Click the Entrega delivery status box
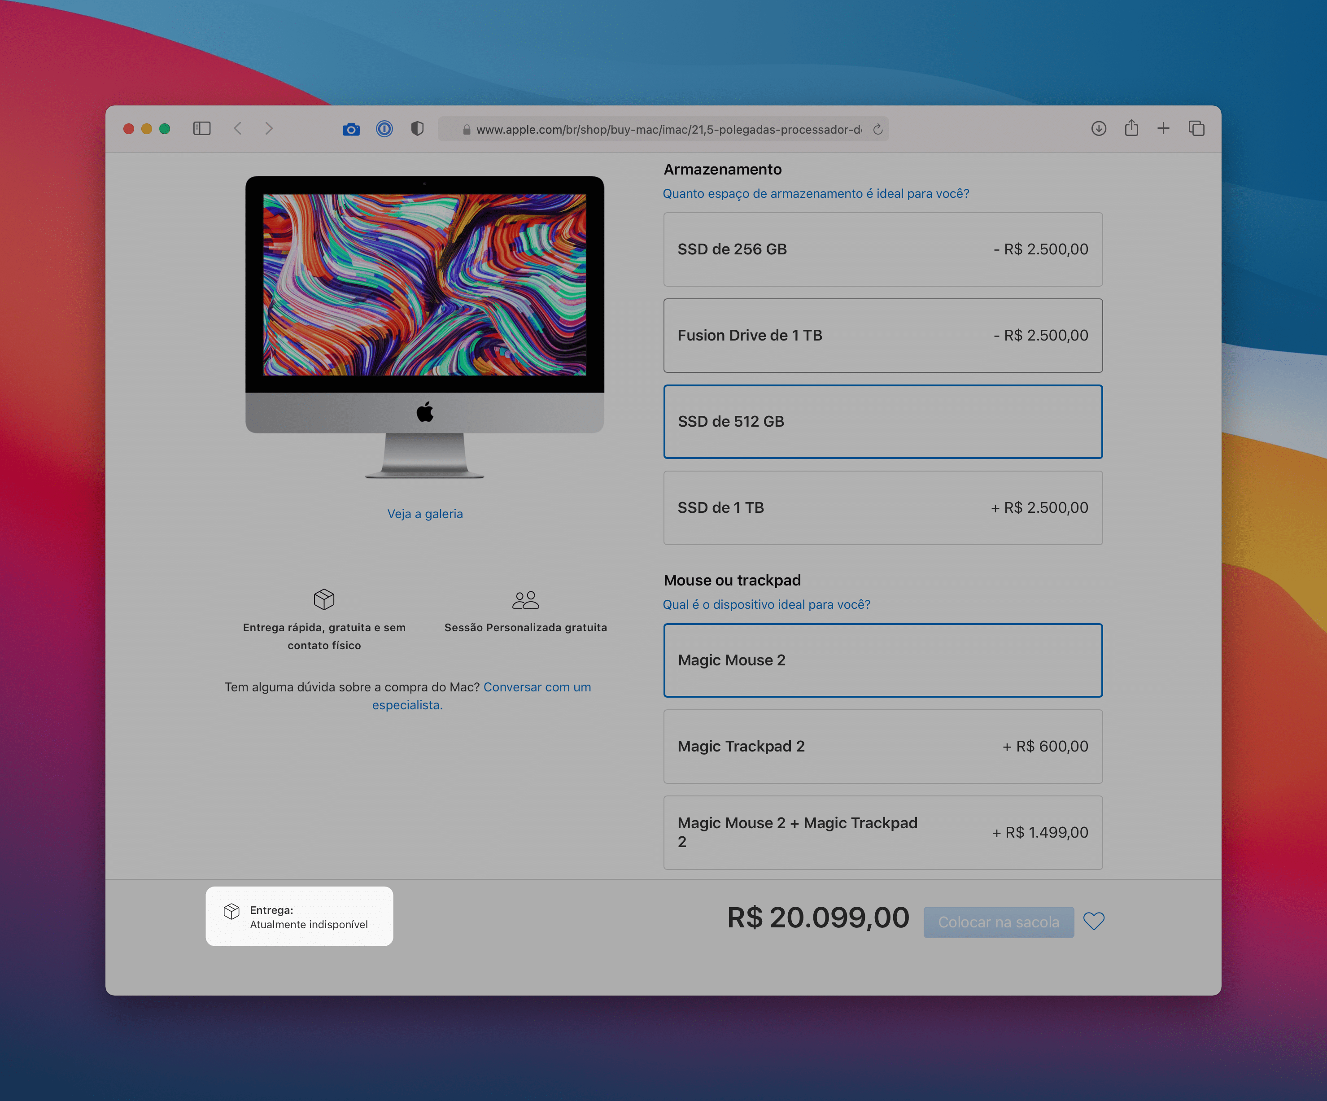The image size is (1327, 1101). [x=300, y=917]
